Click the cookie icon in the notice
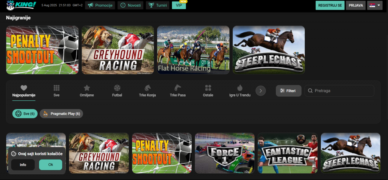388x180 pixels. pyautogui.click(x=14, y=154)
